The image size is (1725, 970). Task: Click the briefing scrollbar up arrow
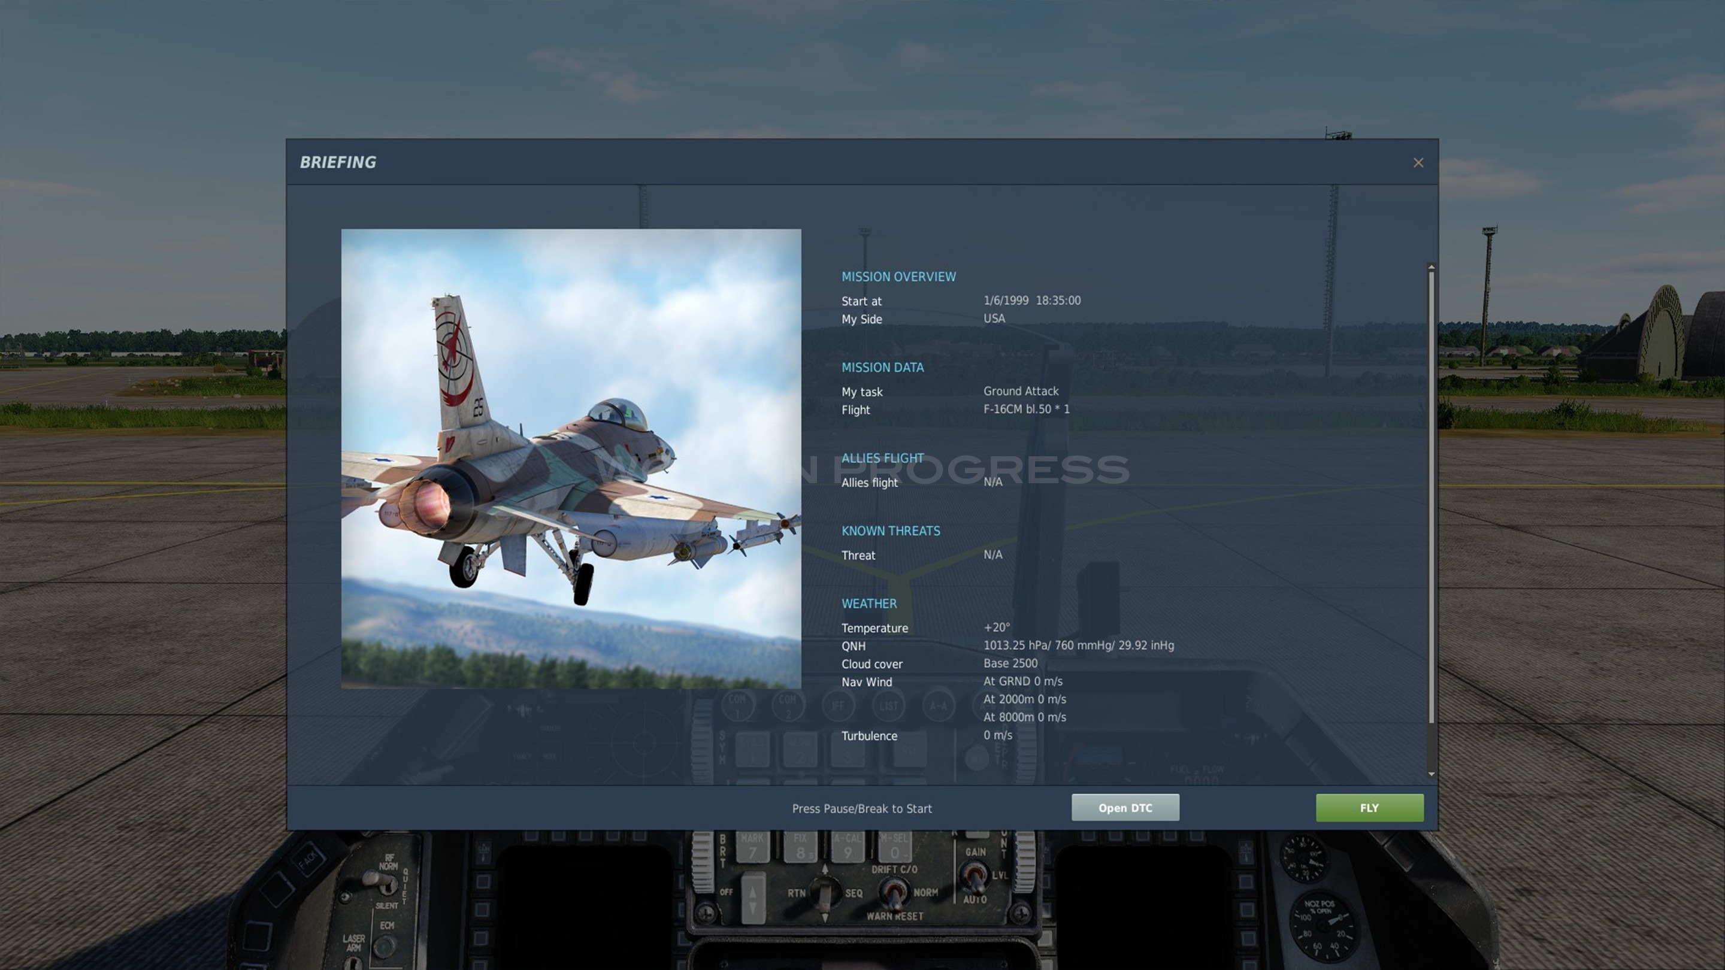tap(1431, 267)
